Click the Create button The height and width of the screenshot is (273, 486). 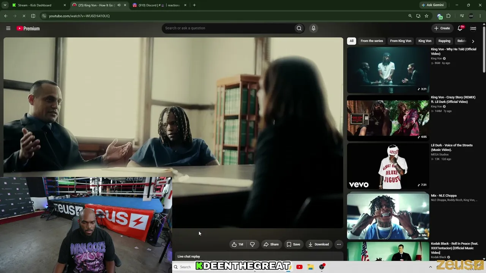(442, 28)
